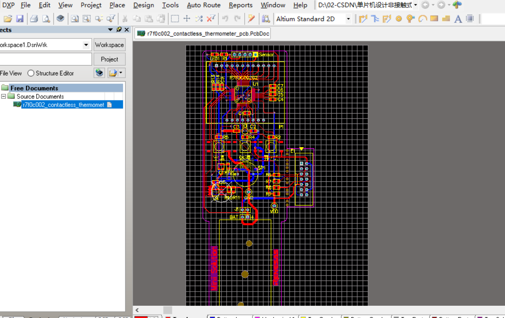Click the compile icon next to Structure Editor
The image size is (505, 318).
click(99, 73)
